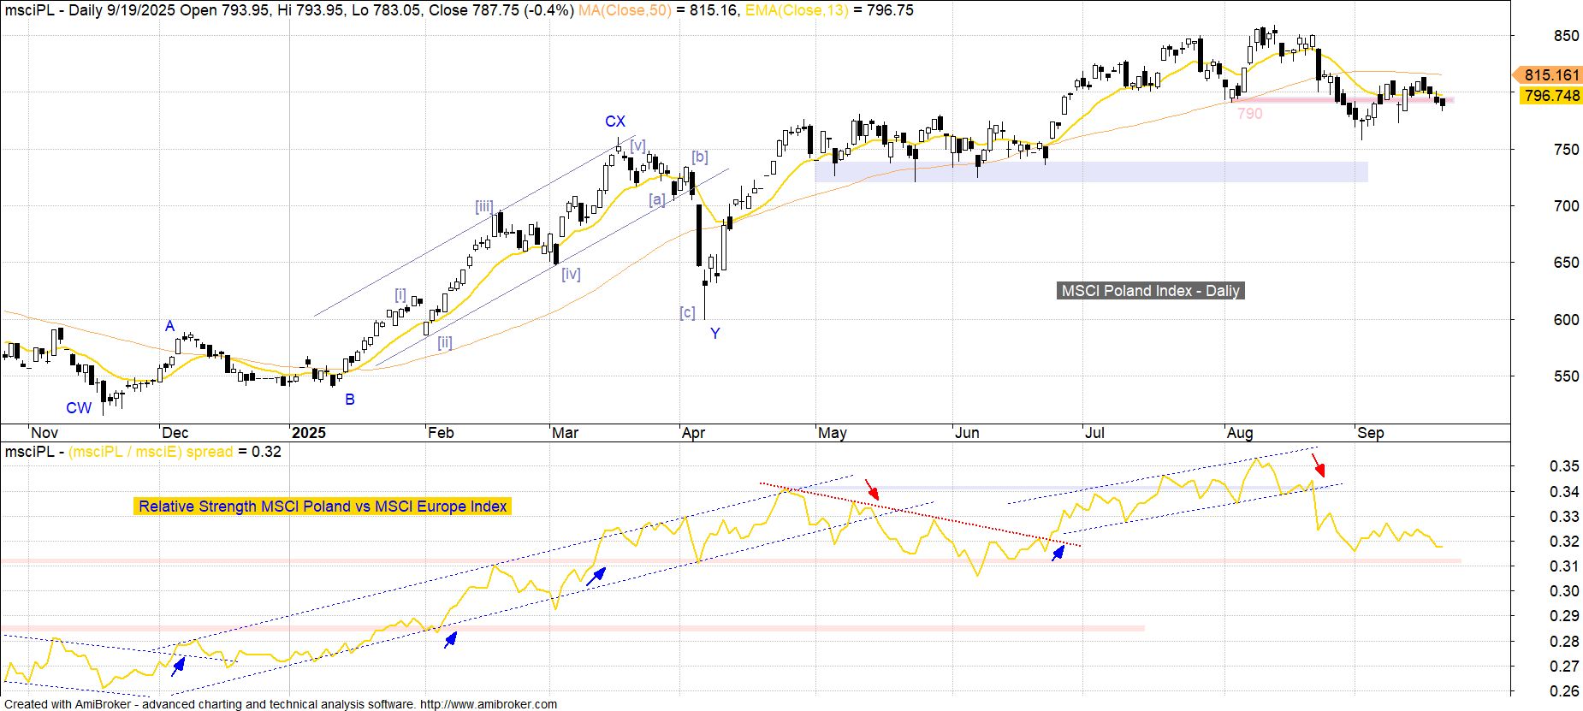Viewport: 1583px width, 711px height.
Task: Click the [iii] wave label on the price chart
Action: pyautogui.click(x=484, y=206)
